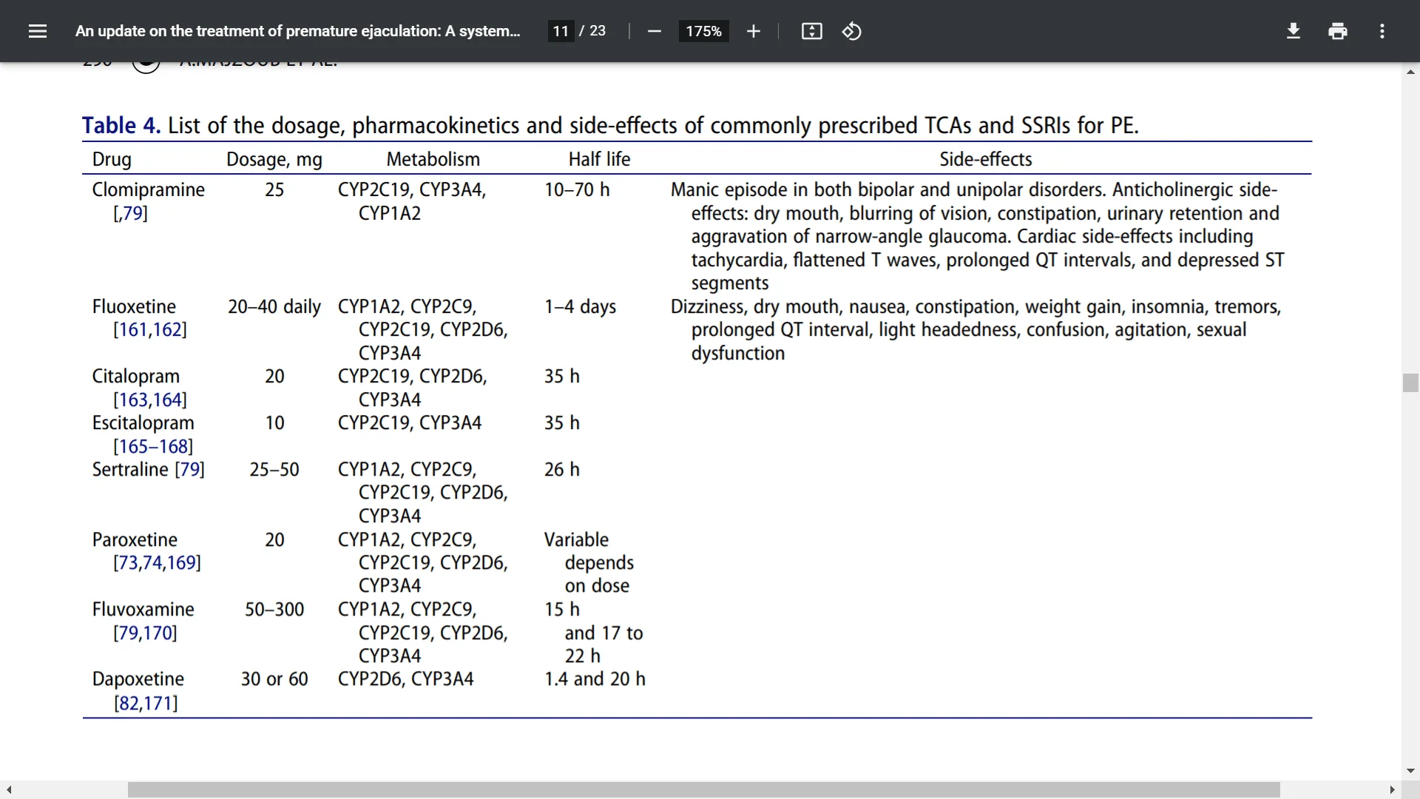
Task: Click the horizontal scrollbar left arrow
Action: tap(9, 790)
